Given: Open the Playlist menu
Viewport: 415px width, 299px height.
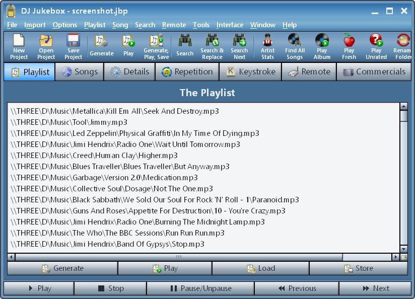Looking at the screenshot, I should 95,25.
